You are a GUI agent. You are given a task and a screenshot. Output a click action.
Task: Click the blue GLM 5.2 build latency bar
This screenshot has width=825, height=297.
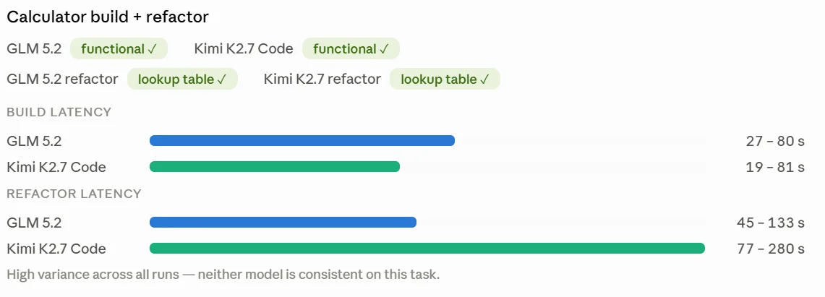click(x=302, y=140)
